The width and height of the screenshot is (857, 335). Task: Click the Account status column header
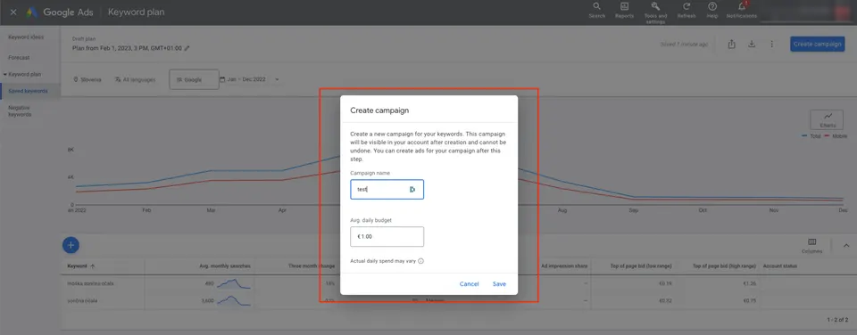click(x=780, y=266)
